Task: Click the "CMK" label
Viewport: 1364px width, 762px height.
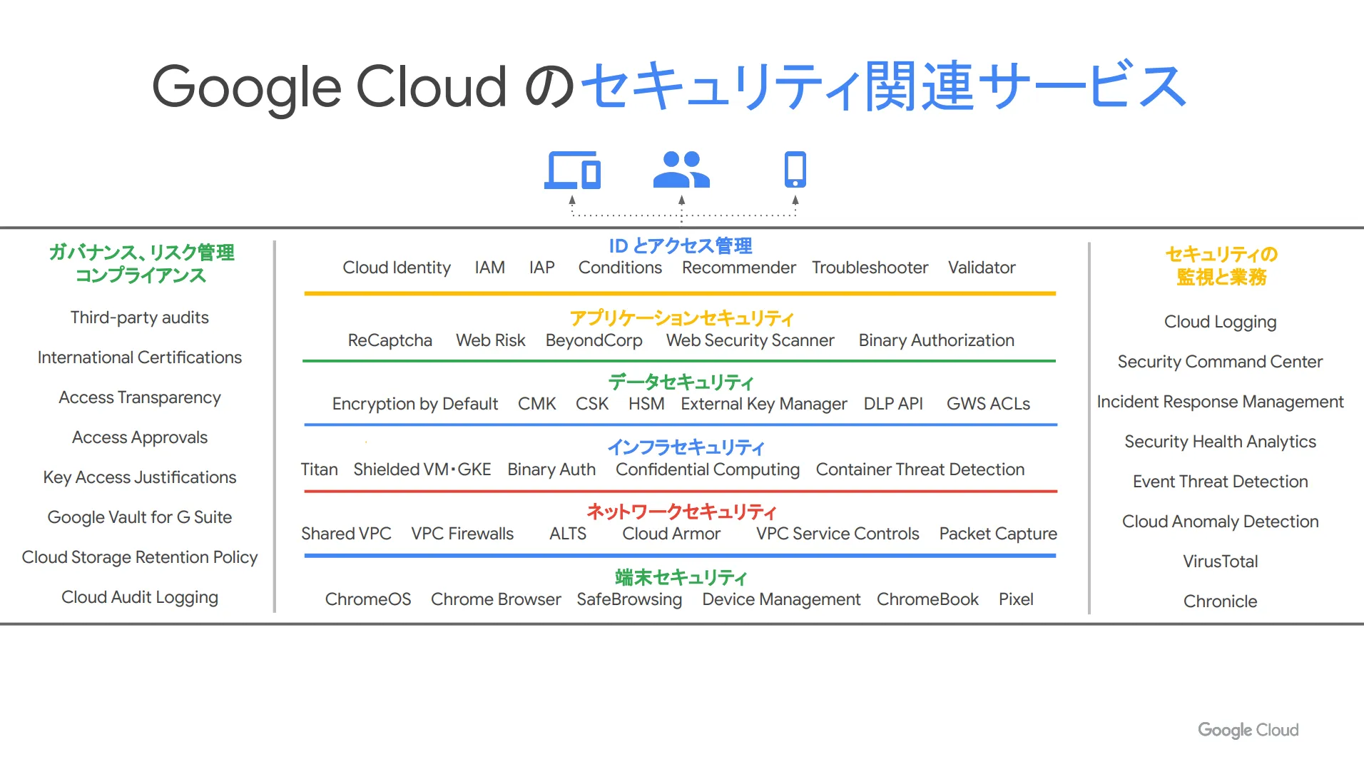Action: tap(537, 404)
